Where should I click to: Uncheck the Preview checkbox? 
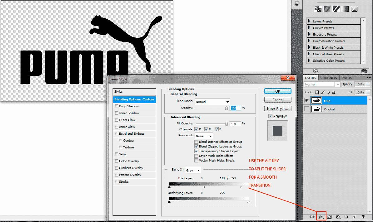(271, 116)
